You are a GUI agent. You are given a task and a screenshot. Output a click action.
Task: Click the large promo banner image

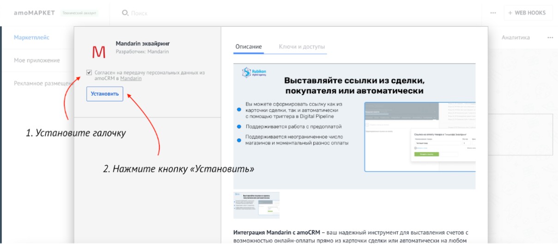click(x=354, y=126)
